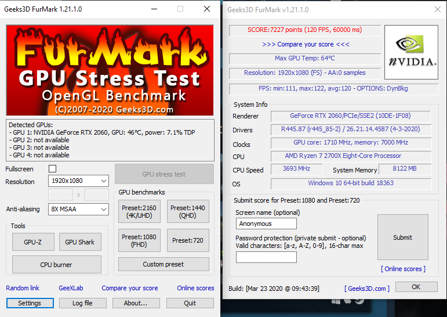Click the Max GPU Temp: 64°C text
Viewport: 447px width, 317px height.
tap(305, 58)
